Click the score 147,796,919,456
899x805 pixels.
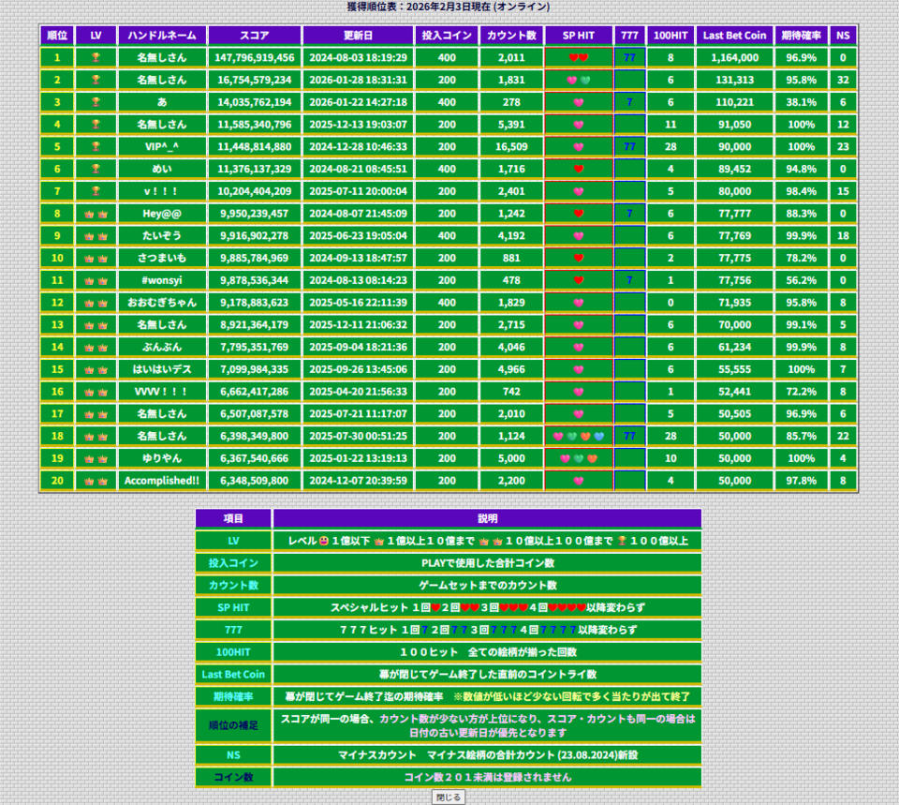pyautogui.click(x=254, y=58)
